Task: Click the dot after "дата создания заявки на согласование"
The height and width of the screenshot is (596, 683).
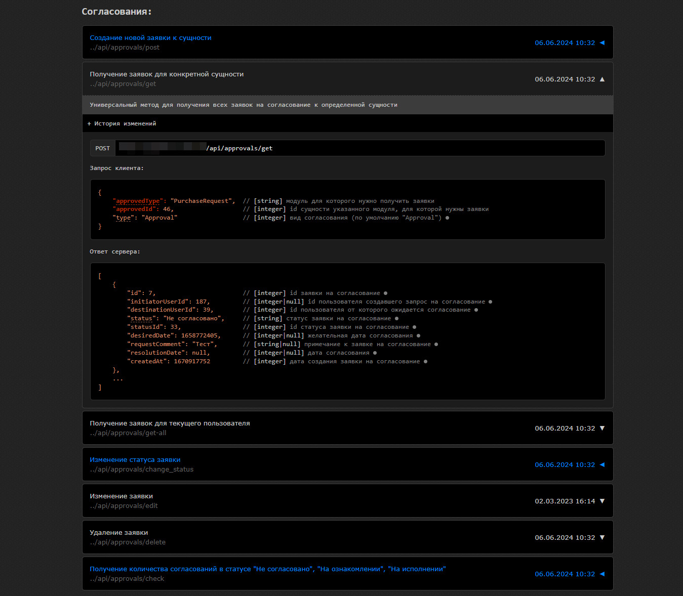Action: coord(426,362)
